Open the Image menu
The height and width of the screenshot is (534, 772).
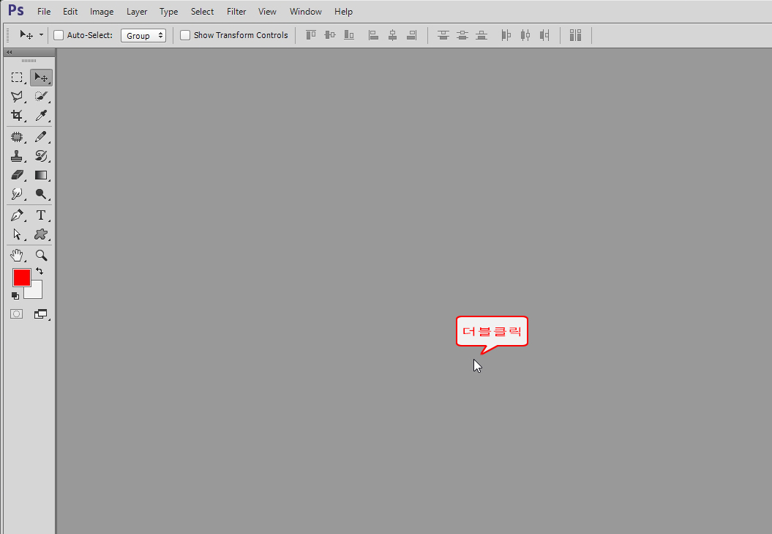pos(102,11)
